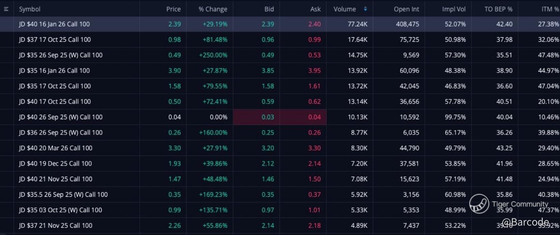
Task: Open JD $37 17 Oct 25 Call
Action: pyautogui.click(x=55, y=39)
